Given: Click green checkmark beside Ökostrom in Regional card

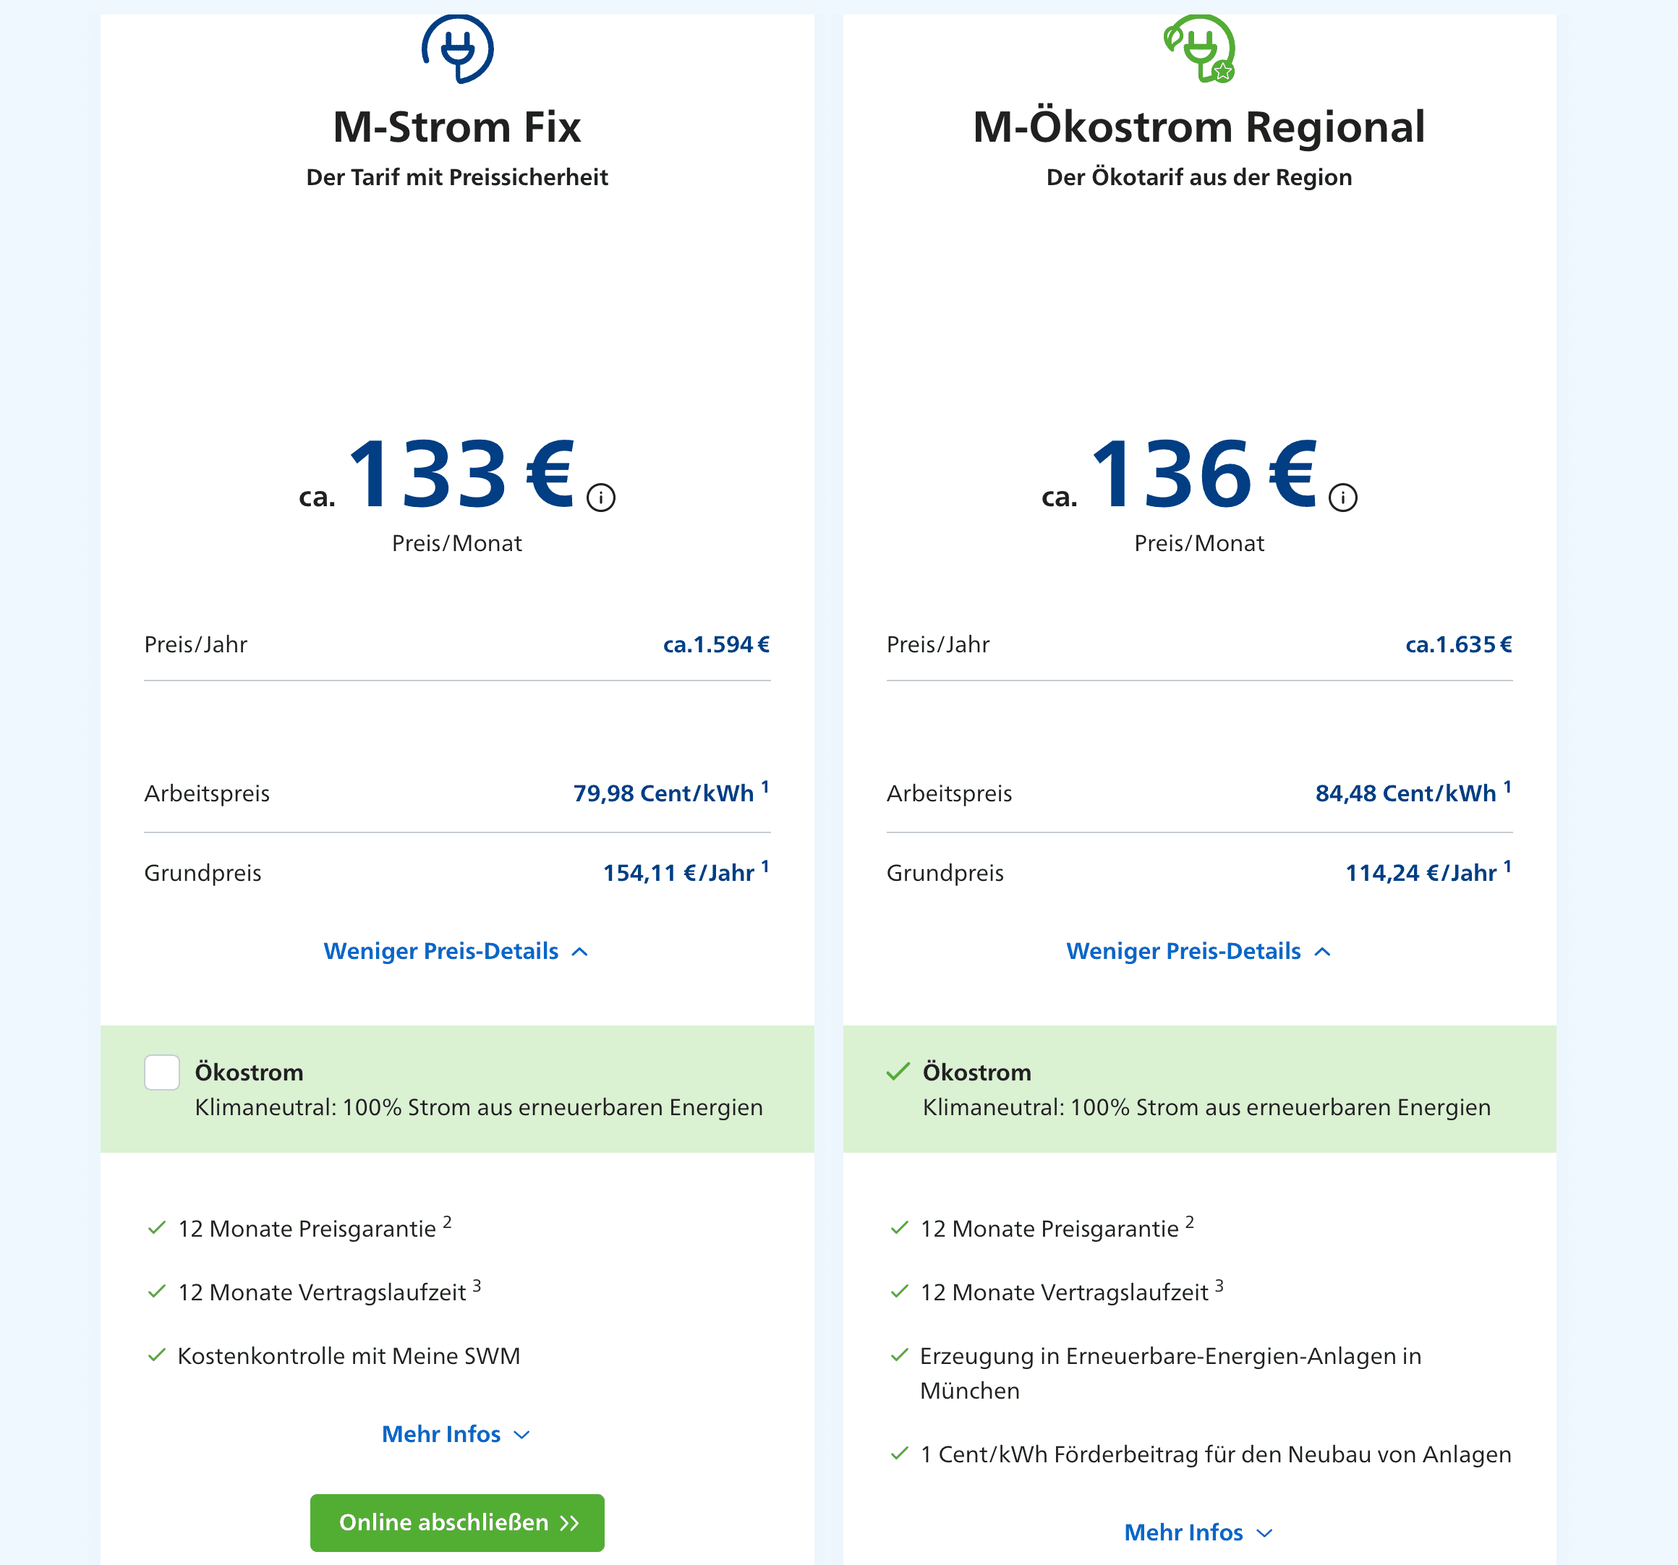Looking at the screenshot, I should (898, 1071).
